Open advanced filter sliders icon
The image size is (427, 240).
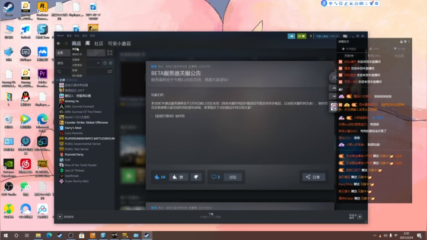pyautogui.click(x=110, y=71)
